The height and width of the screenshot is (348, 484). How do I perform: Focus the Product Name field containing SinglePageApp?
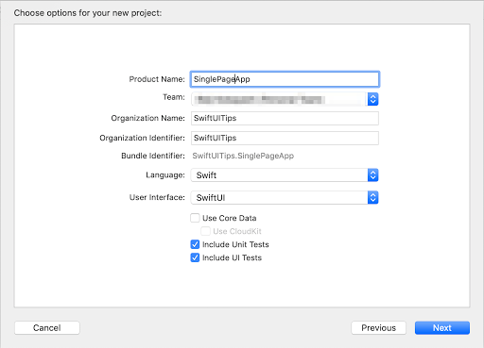coord(285,79)
